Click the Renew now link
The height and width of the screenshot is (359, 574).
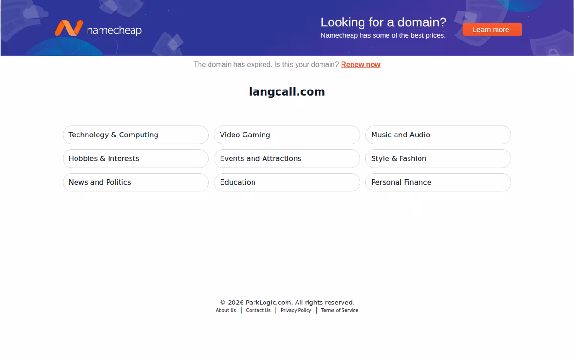point(361,65)
